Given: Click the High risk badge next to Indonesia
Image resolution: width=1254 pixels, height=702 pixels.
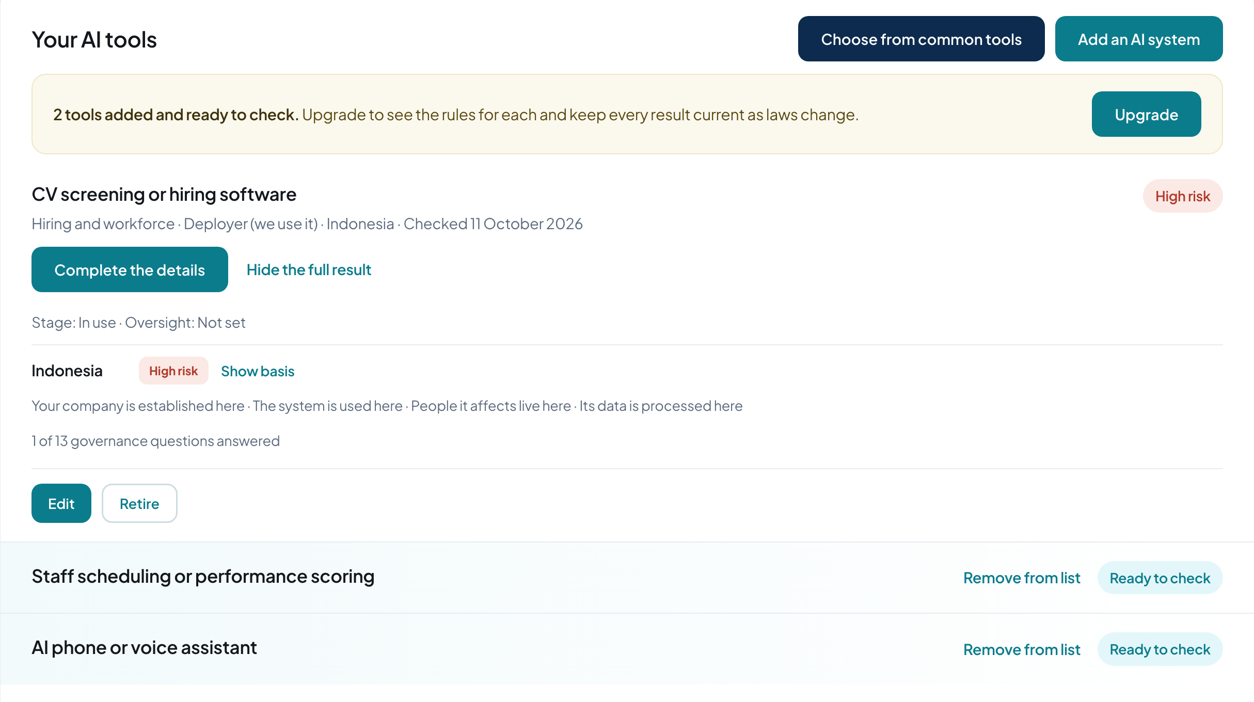Looking at the screenshot, I should (x=173, y=371).
